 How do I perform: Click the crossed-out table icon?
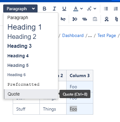(63, 19)
